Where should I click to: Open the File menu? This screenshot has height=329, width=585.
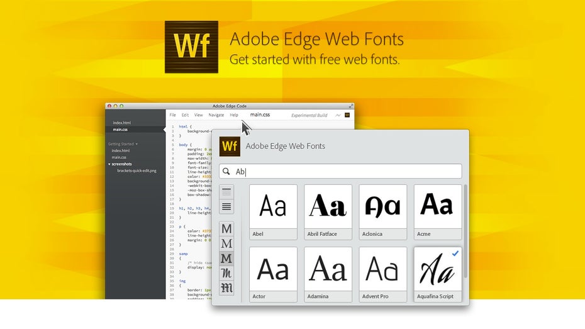173,115
